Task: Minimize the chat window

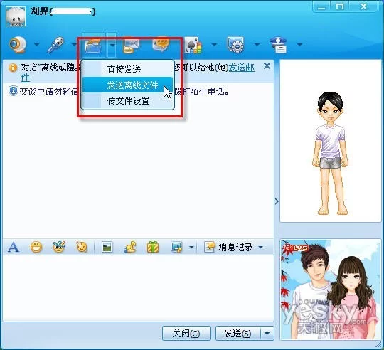Action: point(321,7)
